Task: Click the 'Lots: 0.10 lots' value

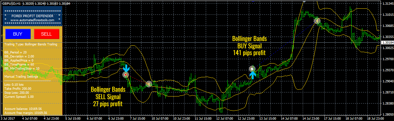Action: click(x=14, y=85)
